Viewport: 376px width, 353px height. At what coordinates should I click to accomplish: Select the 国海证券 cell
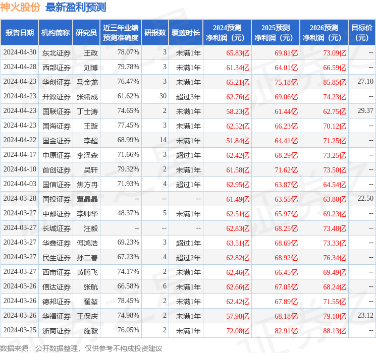57,126
